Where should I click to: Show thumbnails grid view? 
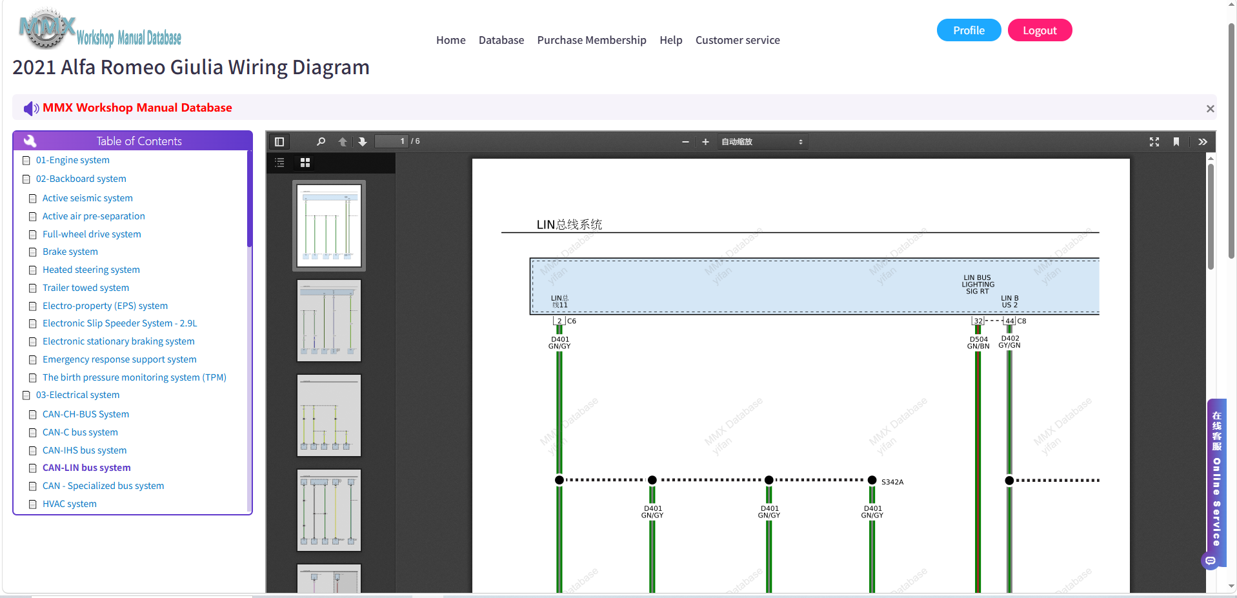point(305,163)
